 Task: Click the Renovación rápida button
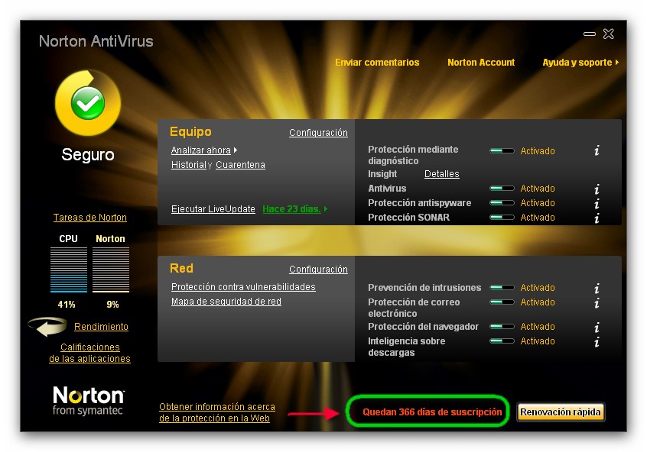(561, 412)
